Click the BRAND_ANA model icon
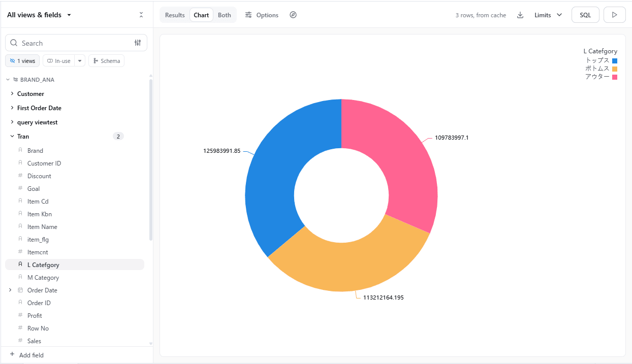 [x=16, y=80]
